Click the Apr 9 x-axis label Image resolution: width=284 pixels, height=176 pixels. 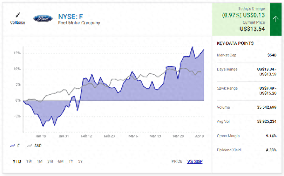[200, 136]
